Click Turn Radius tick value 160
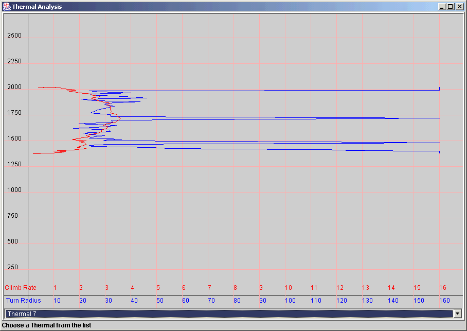 (444, 301)
